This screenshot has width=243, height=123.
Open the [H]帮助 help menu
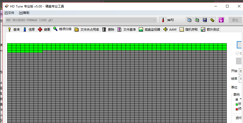[x=24, y=13]
